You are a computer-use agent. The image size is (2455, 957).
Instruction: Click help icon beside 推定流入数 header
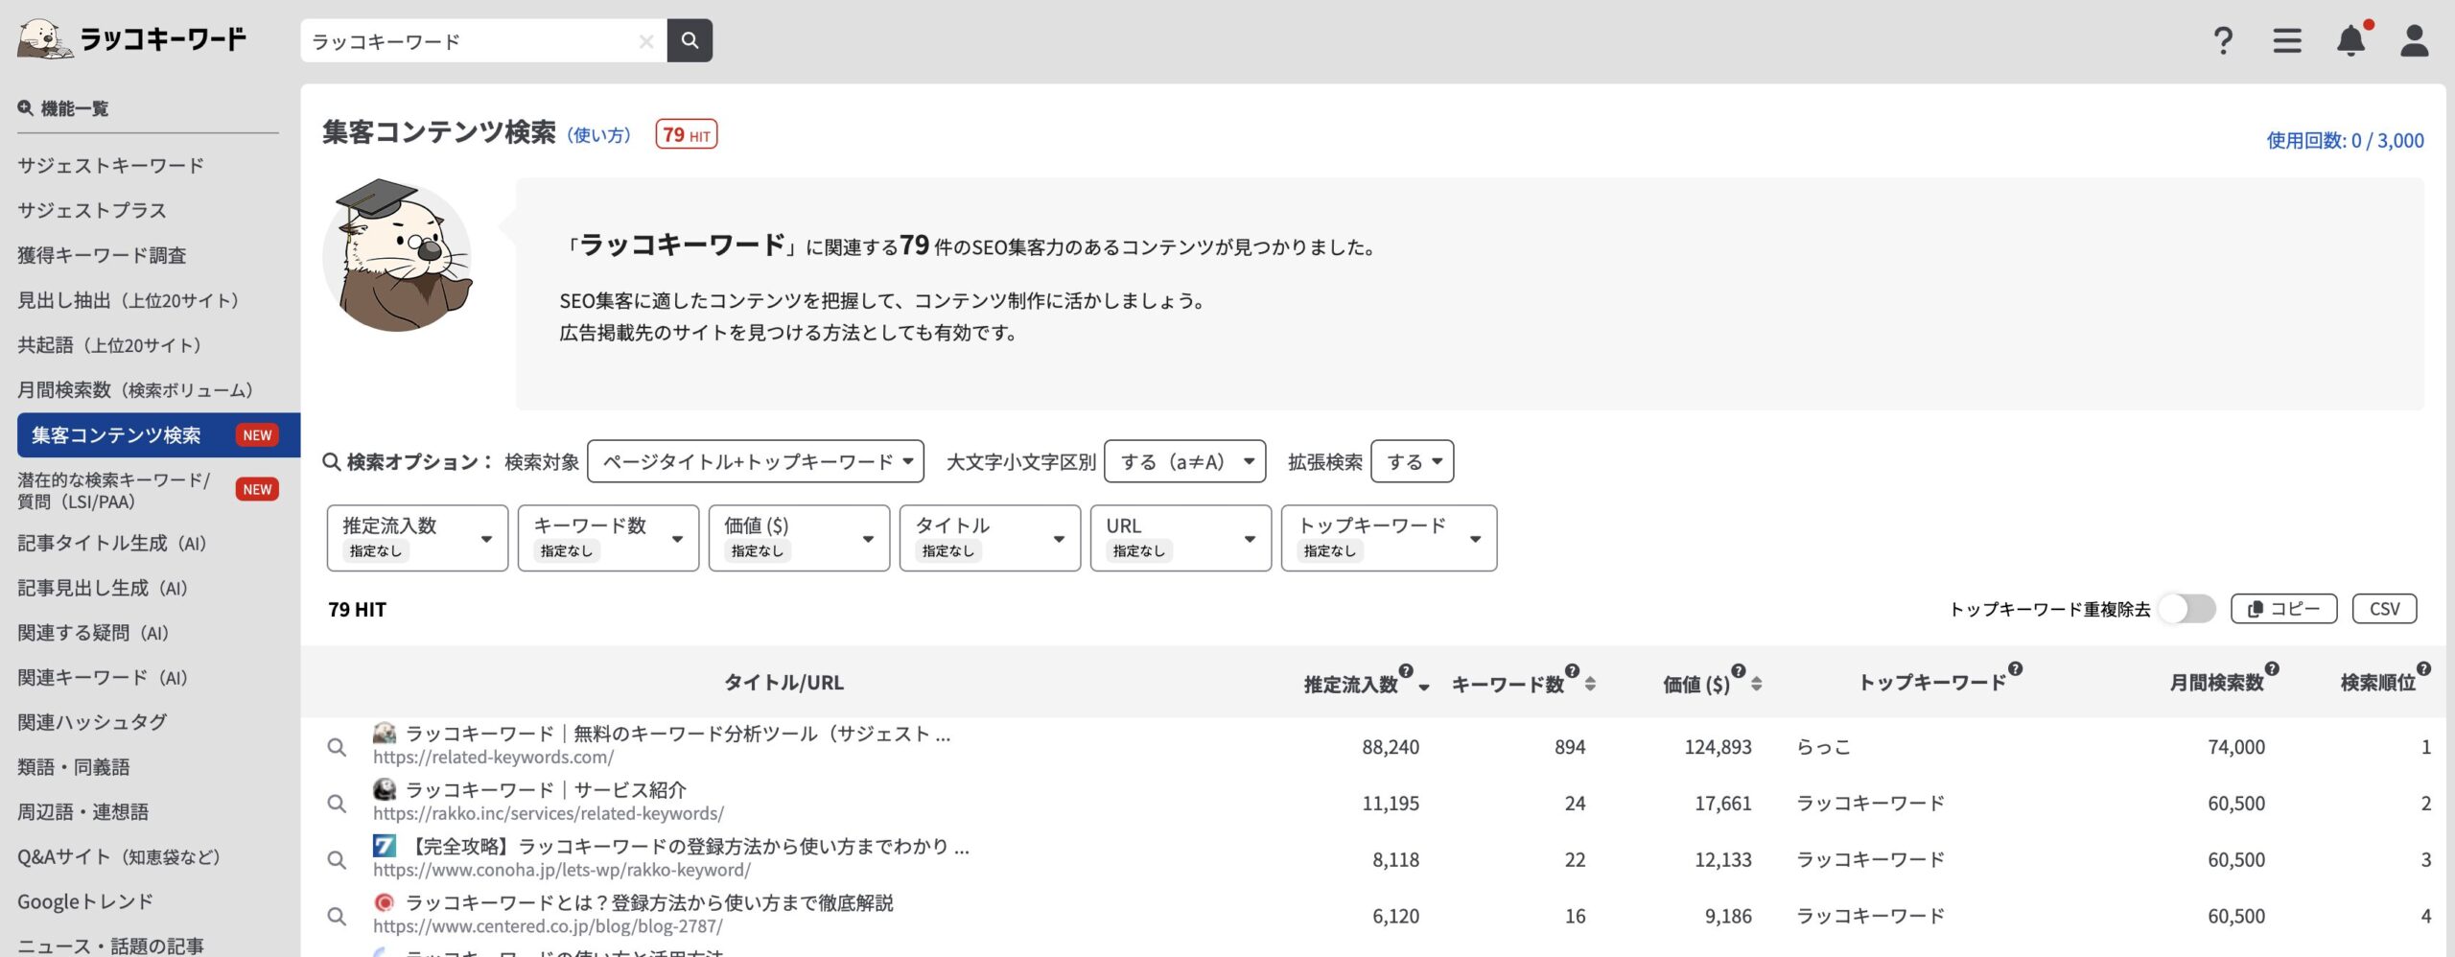click(x=1406, y=670)
